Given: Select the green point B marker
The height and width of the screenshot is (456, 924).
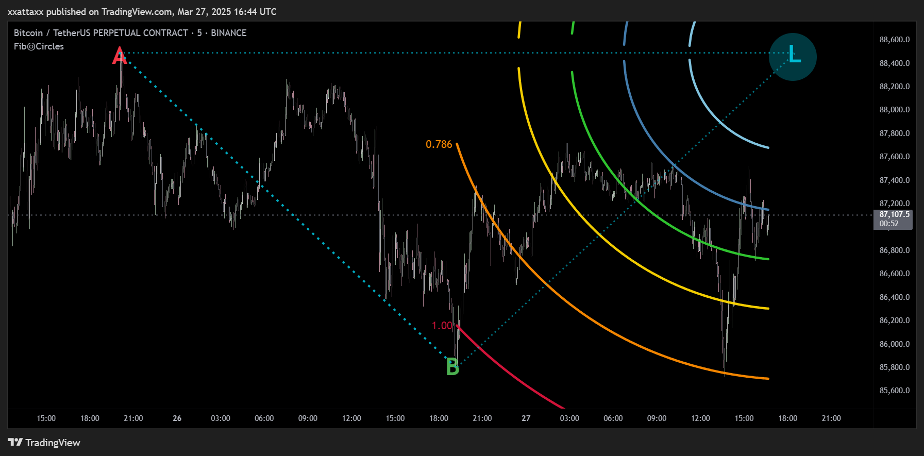Looking at the screenshot, I should tap(452, 367).
